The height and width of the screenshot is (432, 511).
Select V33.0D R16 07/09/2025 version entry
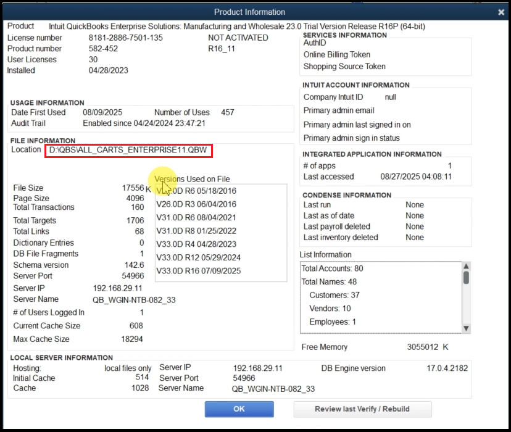[x=199, y=271]
